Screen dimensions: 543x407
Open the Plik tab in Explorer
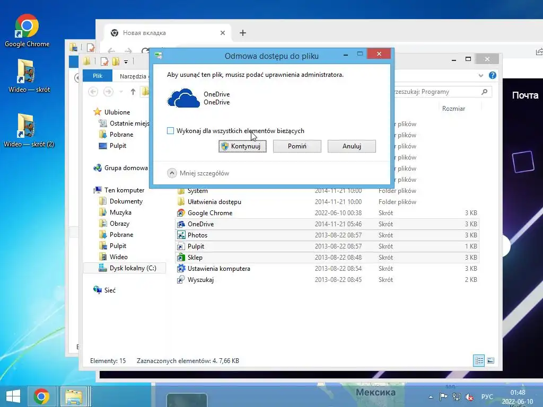[98, 76]
